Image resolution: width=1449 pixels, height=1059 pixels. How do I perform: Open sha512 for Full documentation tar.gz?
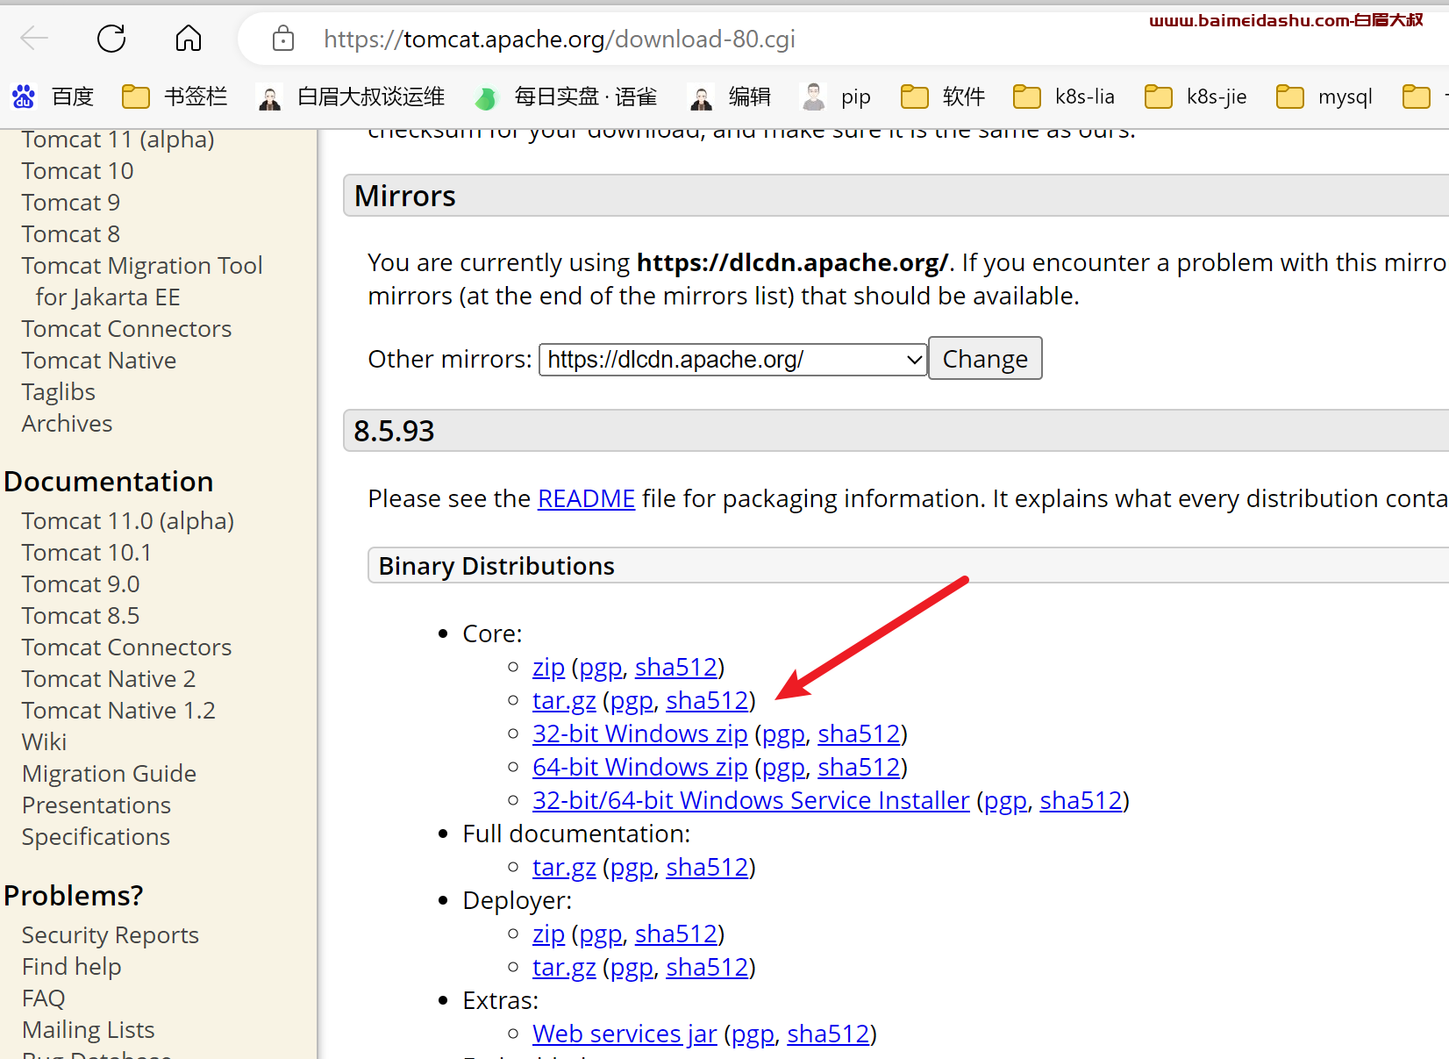(707, 867)
